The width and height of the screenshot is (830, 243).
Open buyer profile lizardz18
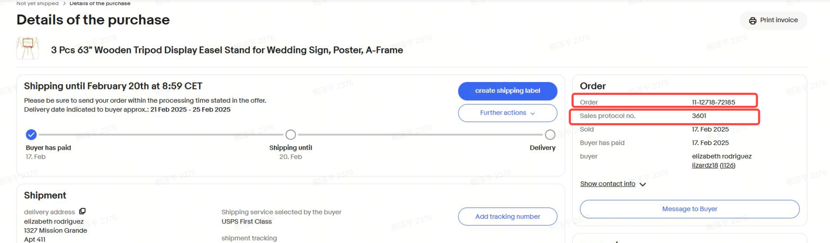(x=705, y=165)
